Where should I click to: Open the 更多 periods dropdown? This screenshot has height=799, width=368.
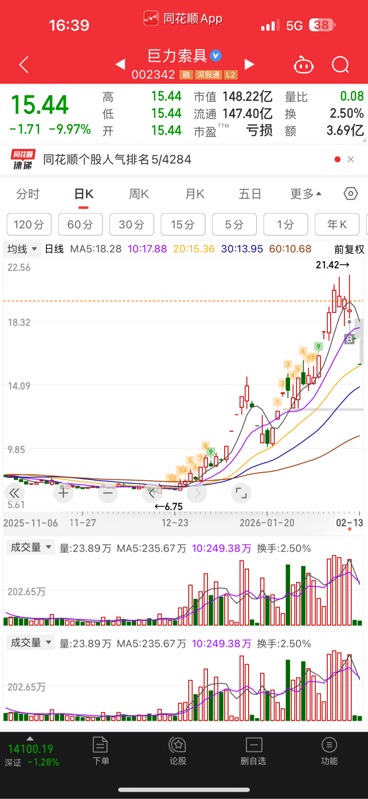306,194
